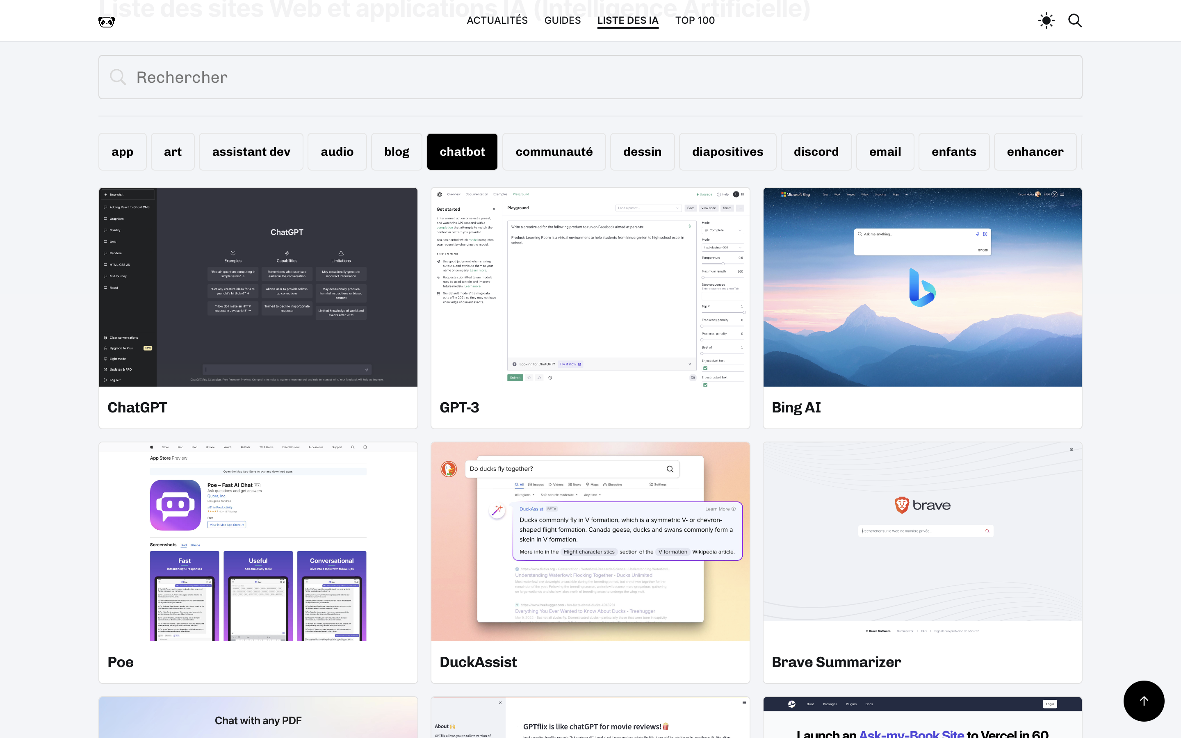1181x738 pixels.
Task: Filter by diapositives tag
Action: click(x=727, y=152)
